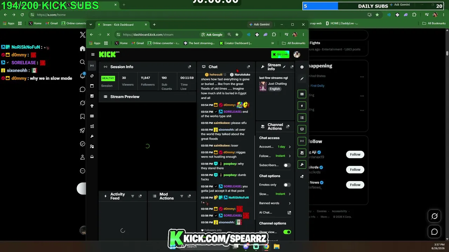Screen dimensions: 449x252
Task: Pop out the Session Info panel
Action: [189, 67]
